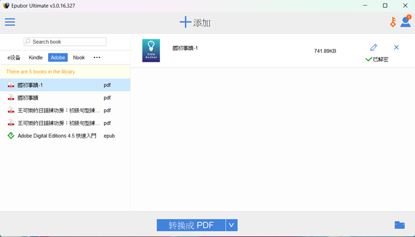Click PDF icon of 國初事蹟 row
The image size is (415, 237).
pyautogui.click(x=11, y=98)
